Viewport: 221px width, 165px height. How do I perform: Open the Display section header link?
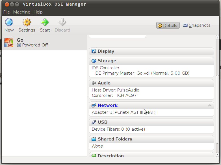point(106,51)
